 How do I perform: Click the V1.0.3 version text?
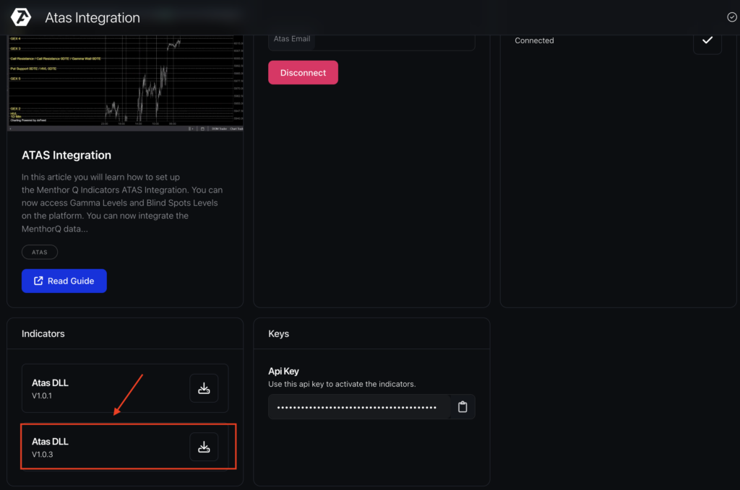(x=42, y=455)
